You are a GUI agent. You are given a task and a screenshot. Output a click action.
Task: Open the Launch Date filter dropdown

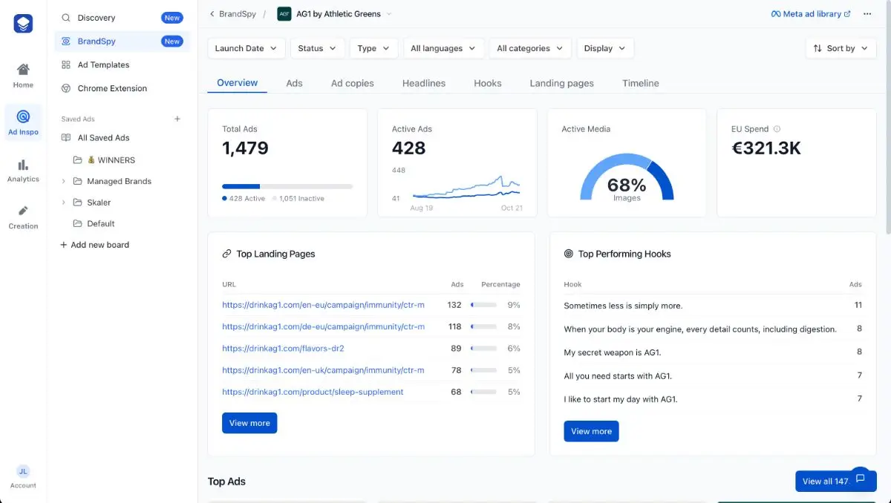247,48
